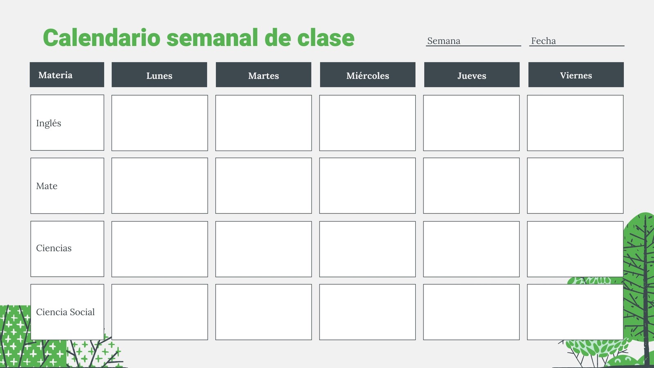Click the Fecha input line

577,41
